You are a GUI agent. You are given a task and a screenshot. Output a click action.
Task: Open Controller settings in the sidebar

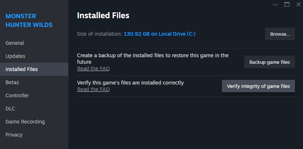click(17, 95)
